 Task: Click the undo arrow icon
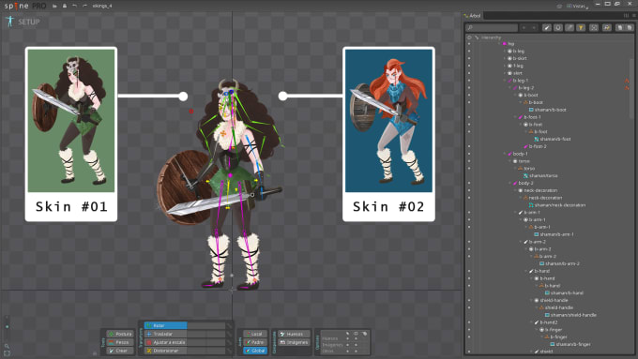click(74, 7)
